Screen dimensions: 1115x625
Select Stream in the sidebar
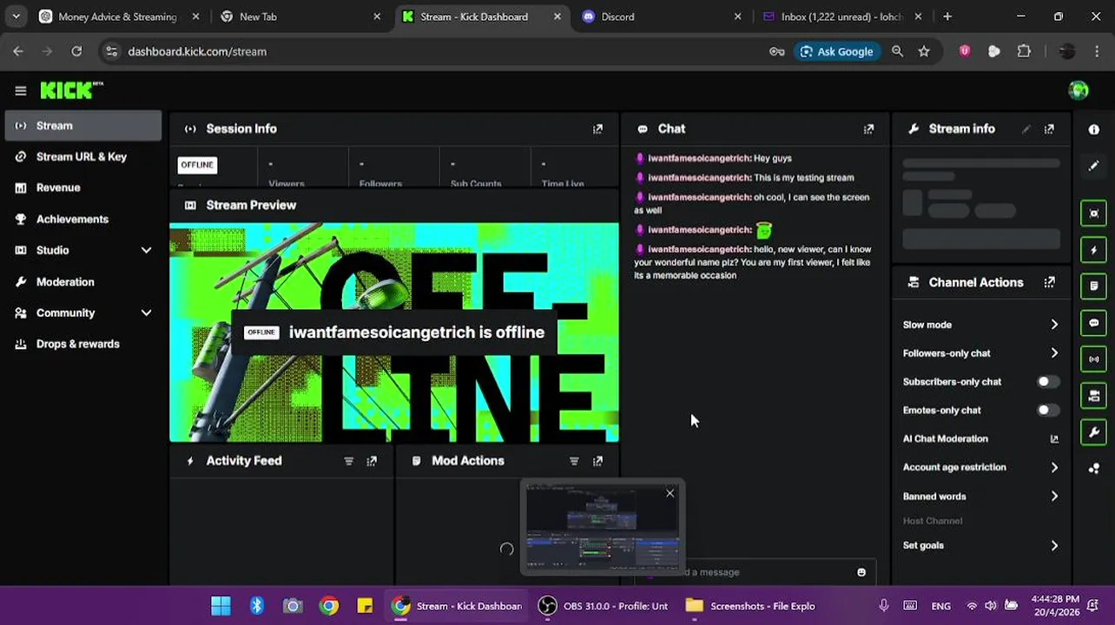[83, 126]
